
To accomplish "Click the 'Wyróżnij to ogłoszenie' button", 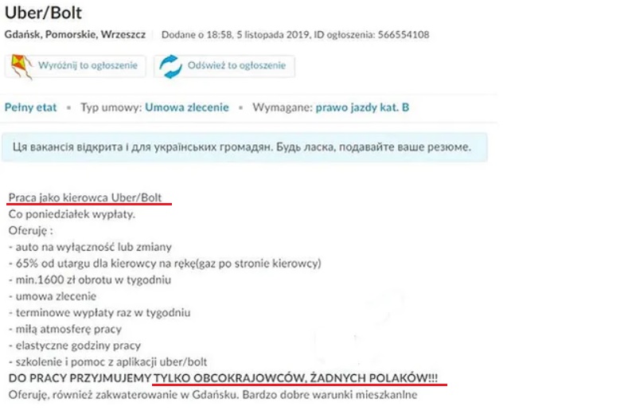I will tap(76, 67).
